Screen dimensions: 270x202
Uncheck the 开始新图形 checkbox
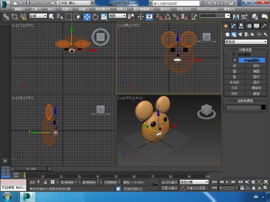pyautogui.click(x=234, y=60)
